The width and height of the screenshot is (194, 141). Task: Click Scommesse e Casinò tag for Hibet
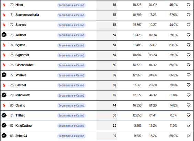[71, 5]
